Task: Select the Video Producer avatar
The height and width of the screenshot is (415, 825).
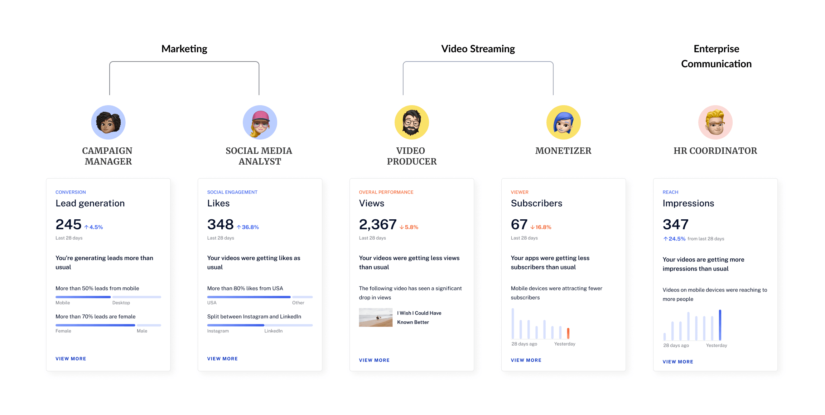Action: [412, 122]
